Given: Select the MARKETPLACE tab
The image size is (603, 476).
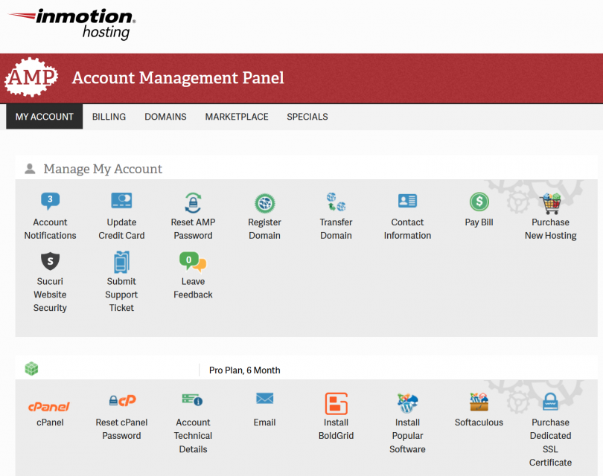Looking at the screenshot, I should [236, 117].
